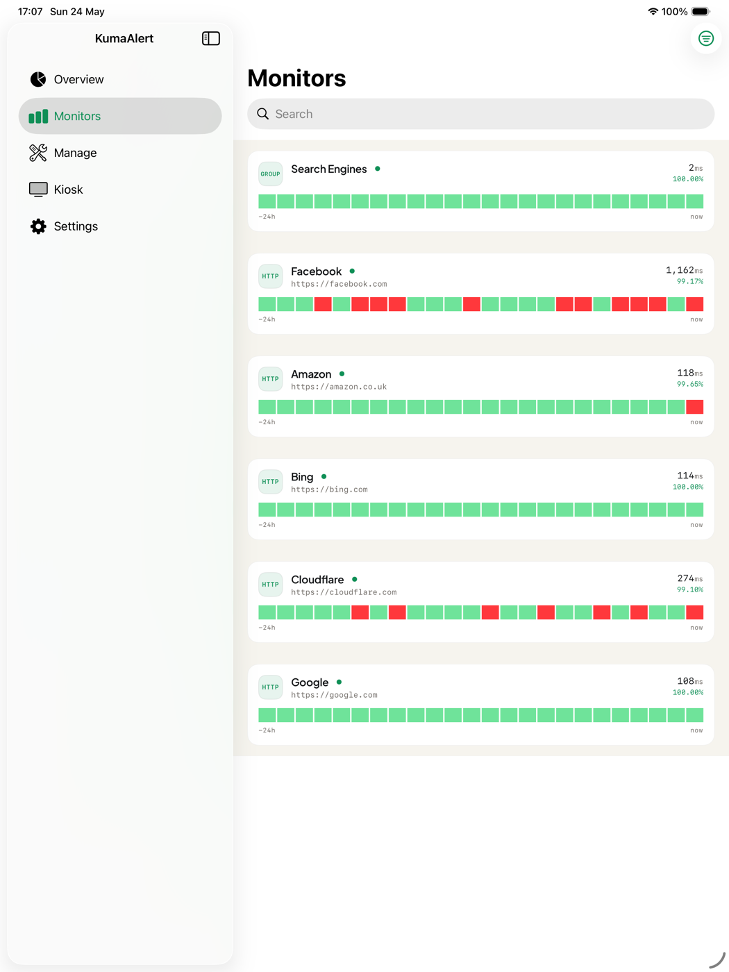Click the Monitors bar chart icon
729x972 pixels.
38,116
